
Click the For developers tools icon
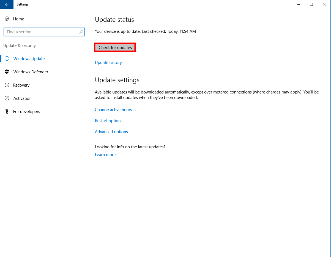[7, 112]
